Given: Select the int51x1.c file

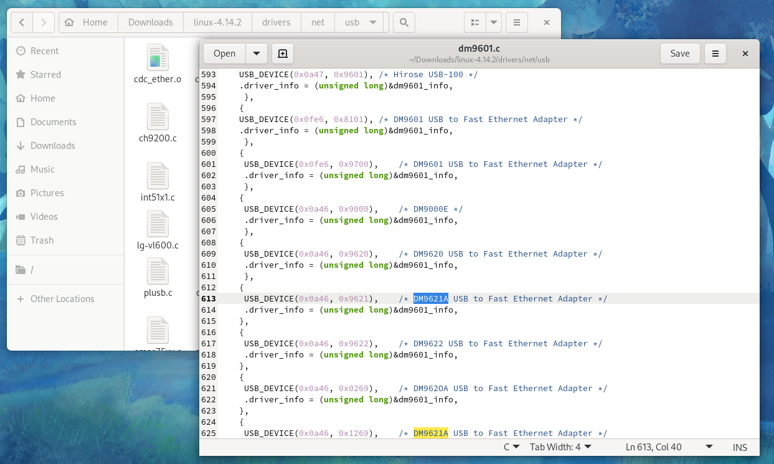Looking at the screenshot, I should pyautogui.click(x=158, y=183).
